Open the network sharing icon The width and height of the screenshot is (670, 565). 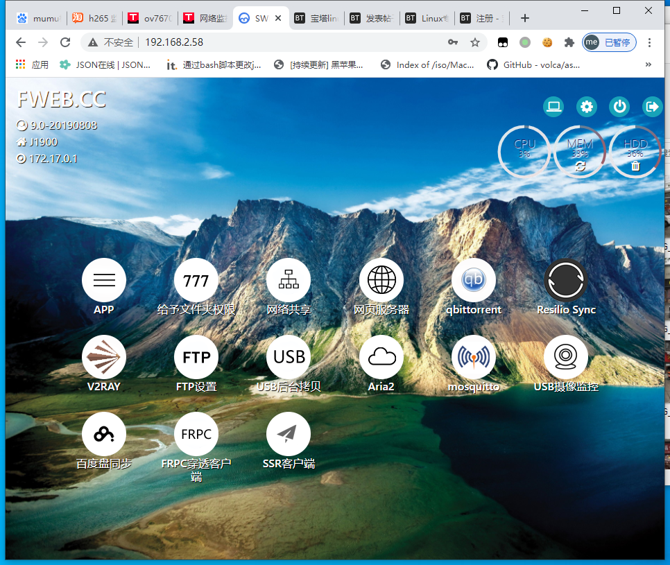click(289, 281)
